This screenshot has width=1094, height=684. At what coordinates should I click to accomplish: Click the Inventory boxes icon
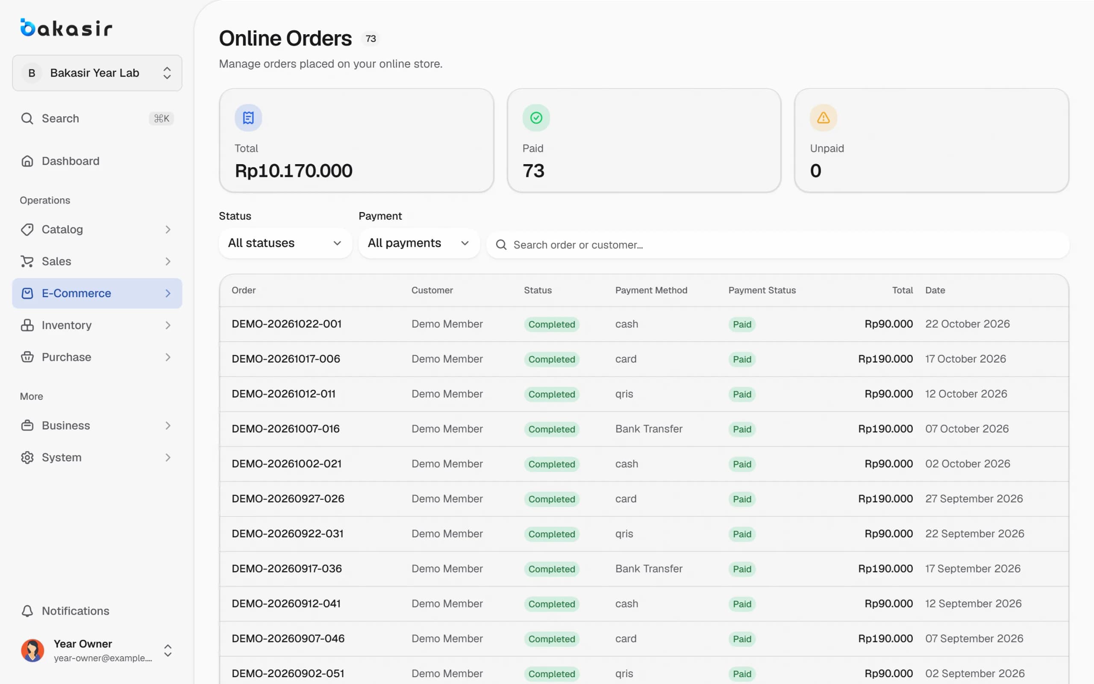tap(27, 325)
